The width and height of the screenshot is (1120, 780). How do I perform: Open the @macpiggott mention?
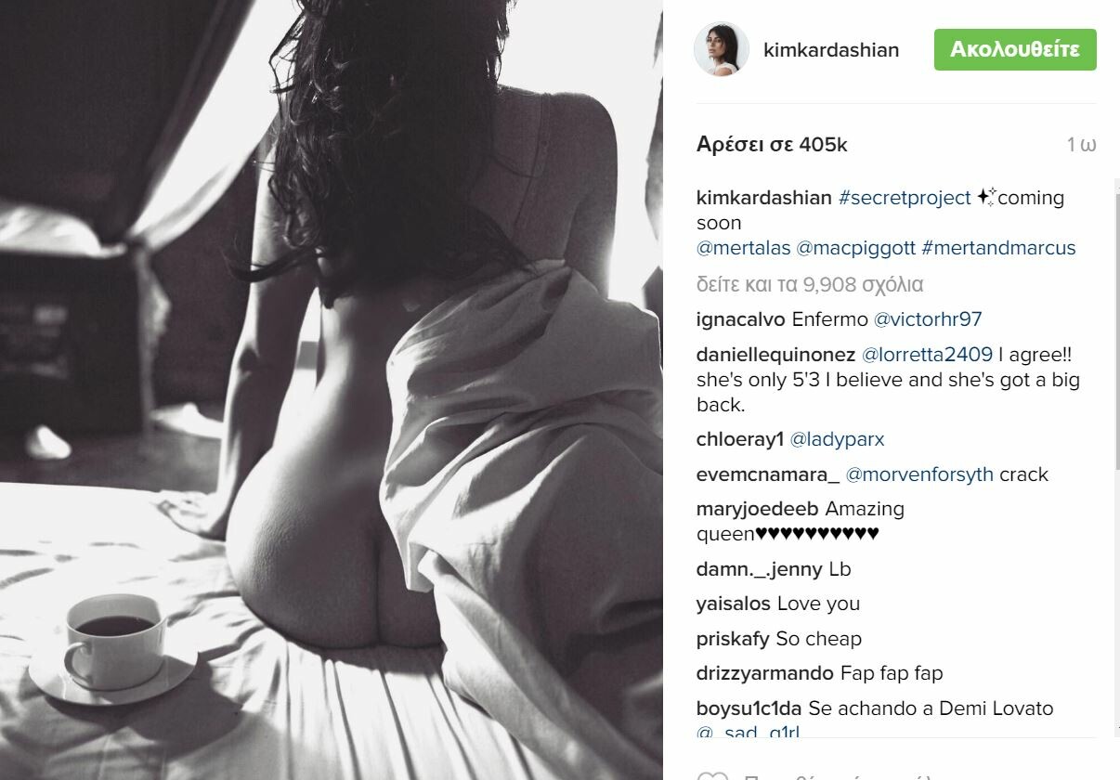pos(855,248)
